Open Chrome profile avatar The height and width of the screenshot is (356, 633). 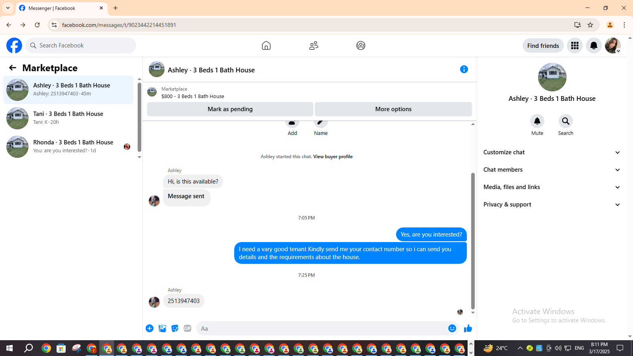610,25
